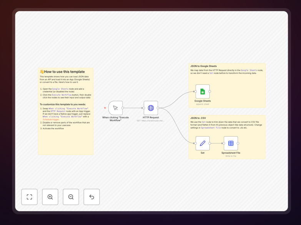Reset the canvas zoom with undo arrow

coord(91,197)
